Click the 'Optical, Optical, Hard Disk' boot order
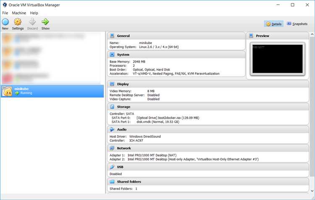 coord(151,70)
